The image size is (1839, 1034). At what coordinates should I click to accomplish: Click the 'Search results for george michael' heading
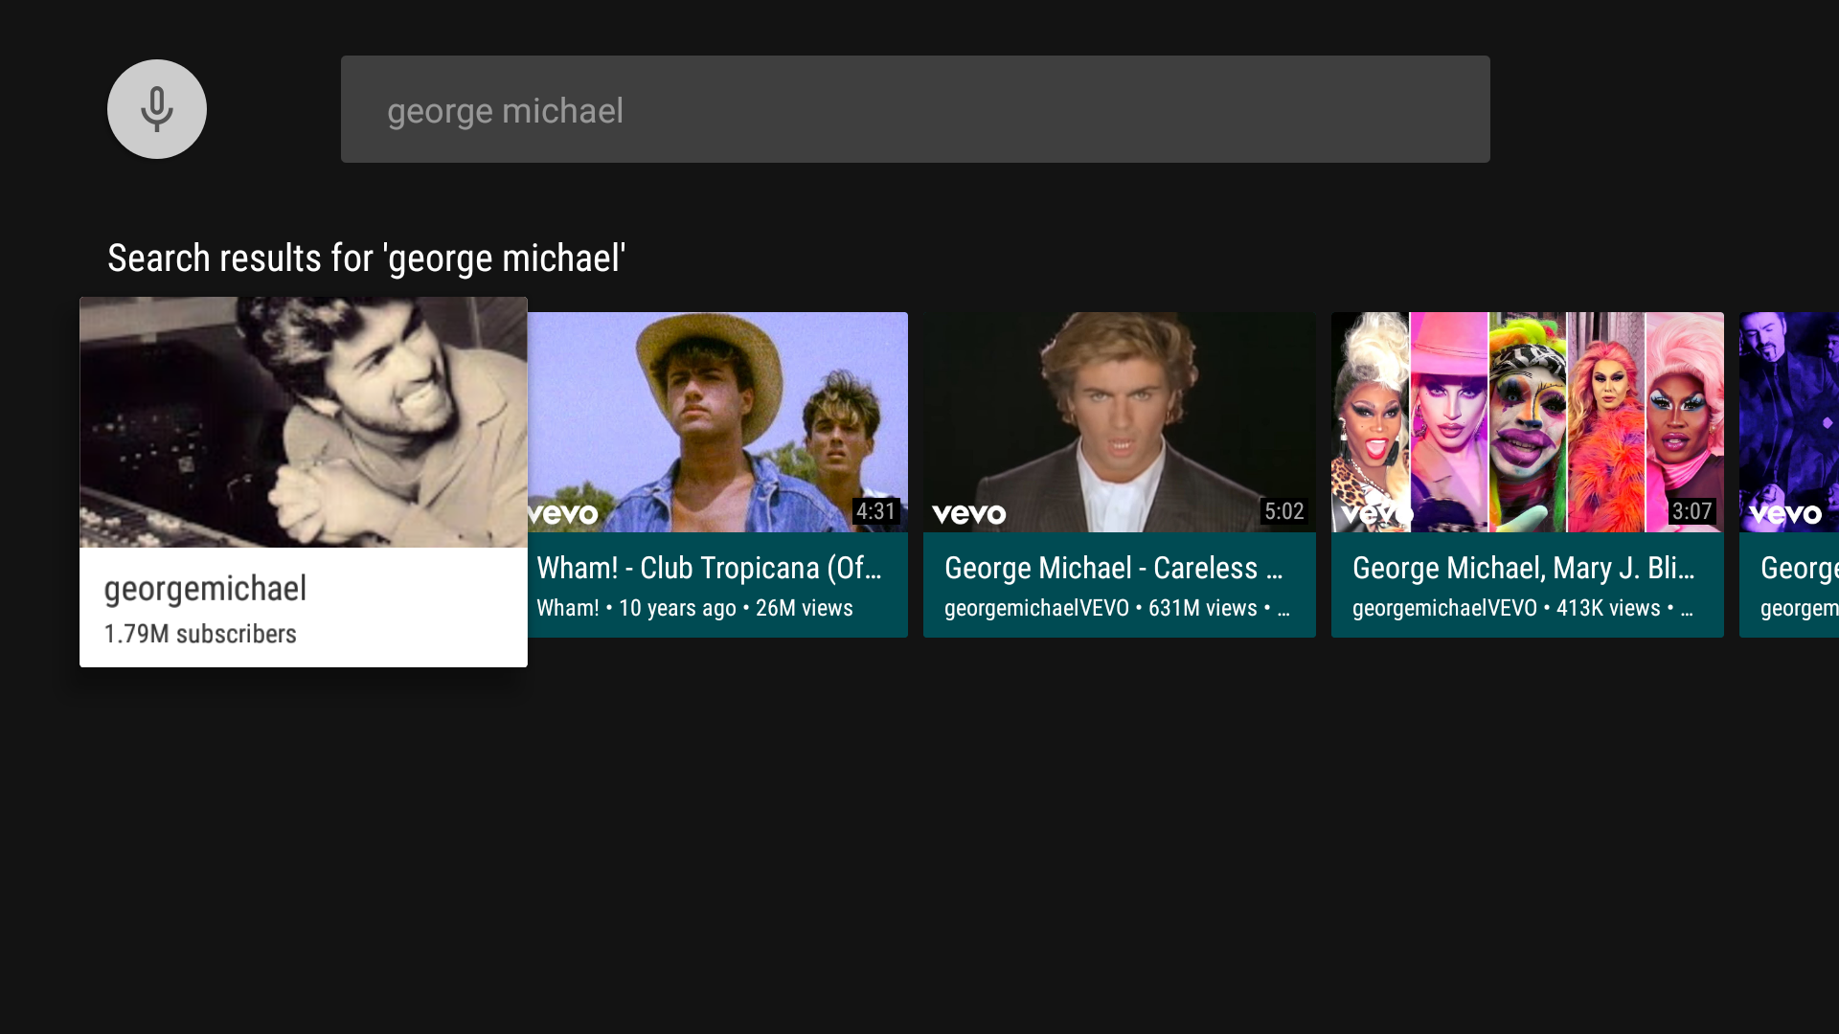click(365, 258)
